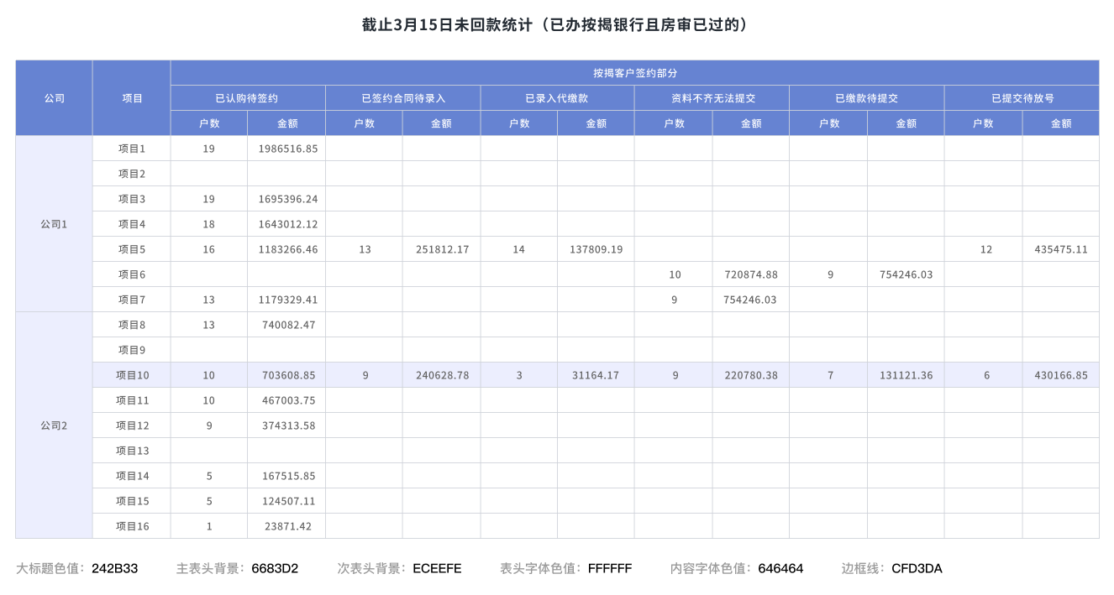Click the 项目14 row label
Image resolution: width=1114 pixels, height=595 pixels.
pyautogui.click(x=132, y=476)
